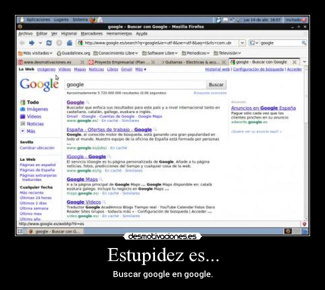Open the Aplicaciones panel menu

coord(38,19)
